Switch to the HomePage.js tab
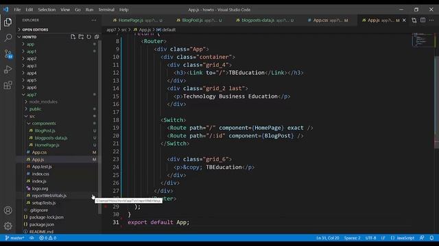Viewport: 439px width, 246px height. tap(137, 20)
